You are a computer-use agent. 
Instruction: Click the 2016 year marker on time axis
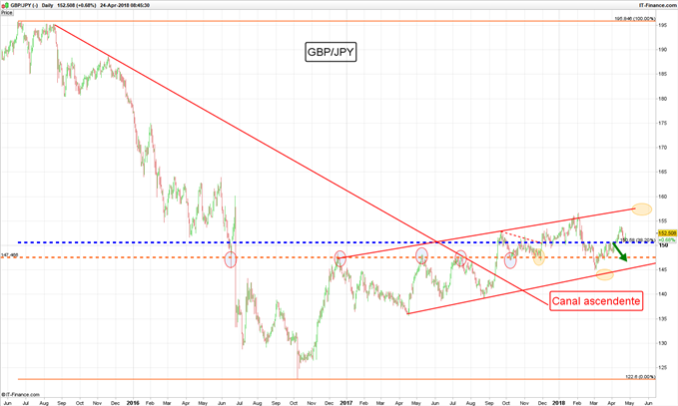click(133, 403)
